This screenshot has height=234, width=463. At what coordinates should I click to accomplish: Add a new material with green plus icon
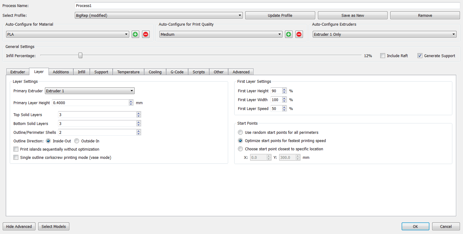[135, 35]
